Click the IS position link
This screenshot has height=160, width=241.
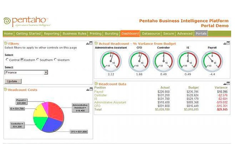click(x=96, y=99)
